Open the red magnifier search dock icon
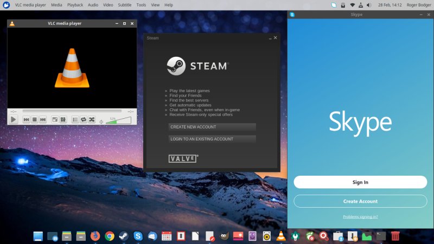Image resolution: width=434 pixels, height=244 pixels. 324,236
